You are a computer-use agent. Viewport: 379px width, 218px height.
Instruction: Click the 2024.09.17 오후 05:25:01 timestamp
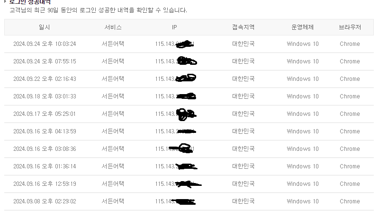coord(45,114)
